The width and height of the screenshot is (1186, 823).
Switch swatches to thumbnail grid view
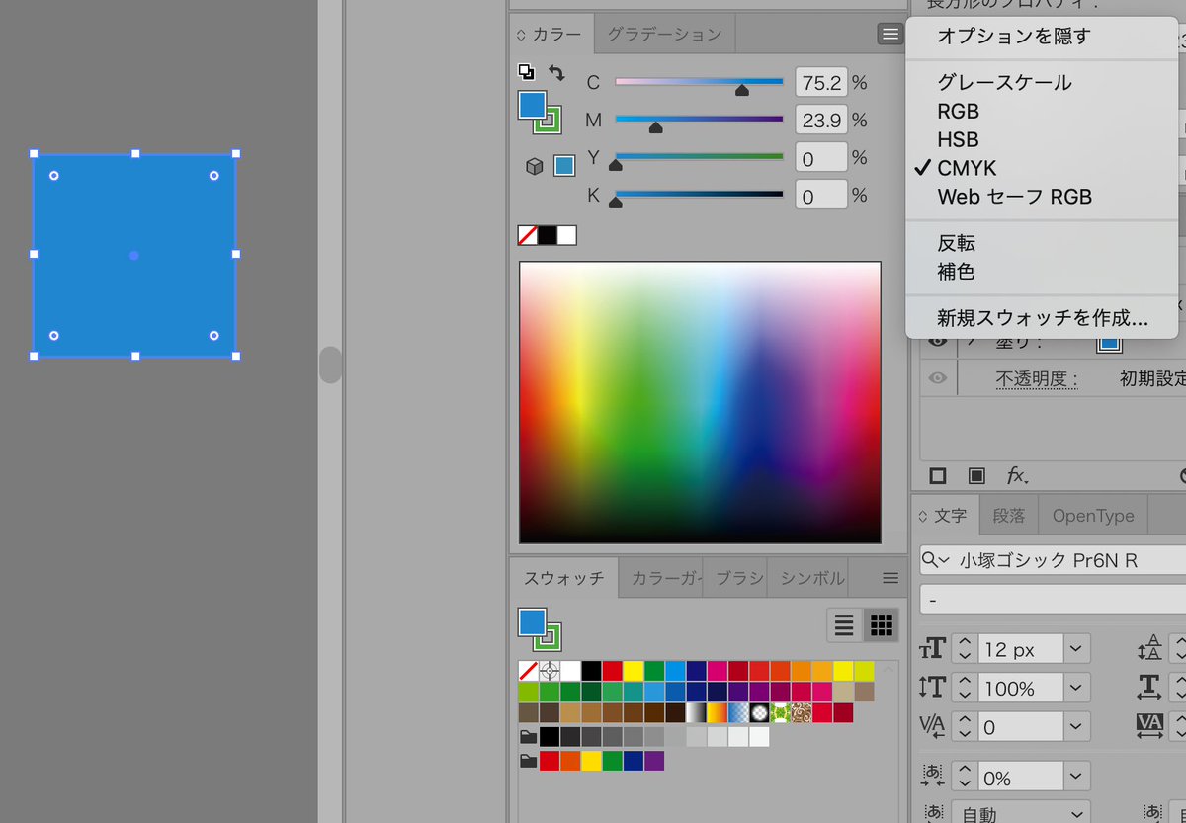882,624
